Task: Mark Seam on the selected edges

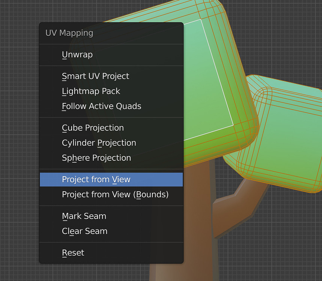Action: (x=84, y=216)
